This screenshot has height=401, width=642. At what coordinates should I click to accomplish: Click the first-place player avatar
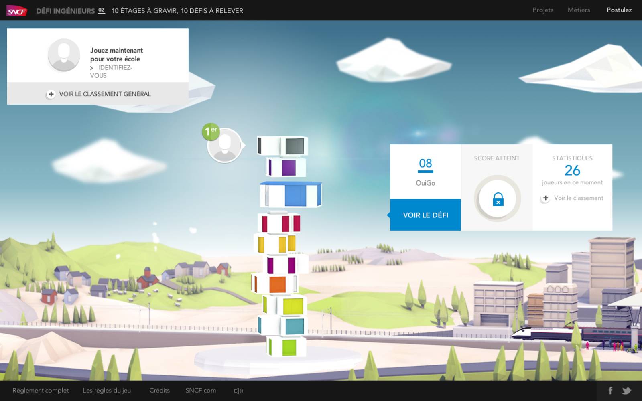pos(225,146)
